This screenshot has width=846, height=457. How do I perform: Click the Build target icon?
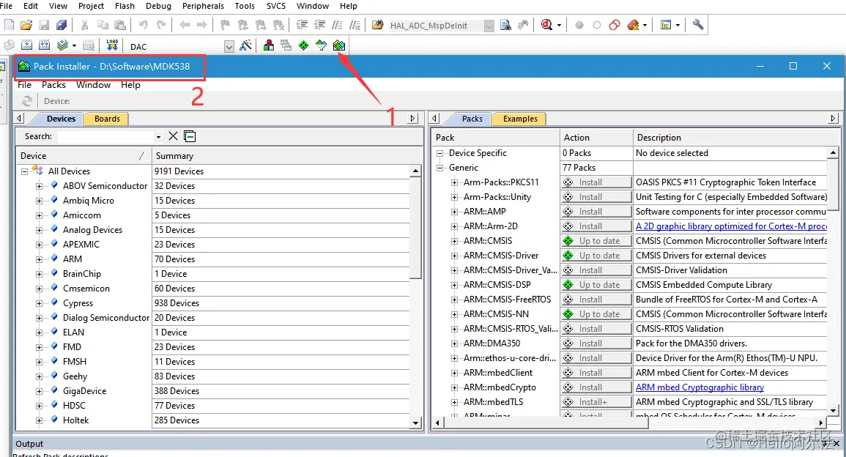pos(26,45)
